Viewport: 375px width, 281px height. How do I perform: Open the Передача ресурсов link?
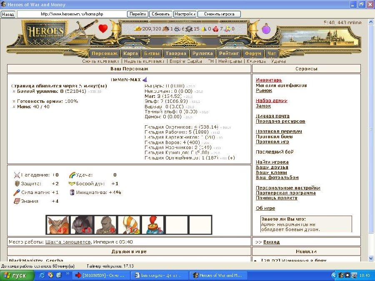280,121
